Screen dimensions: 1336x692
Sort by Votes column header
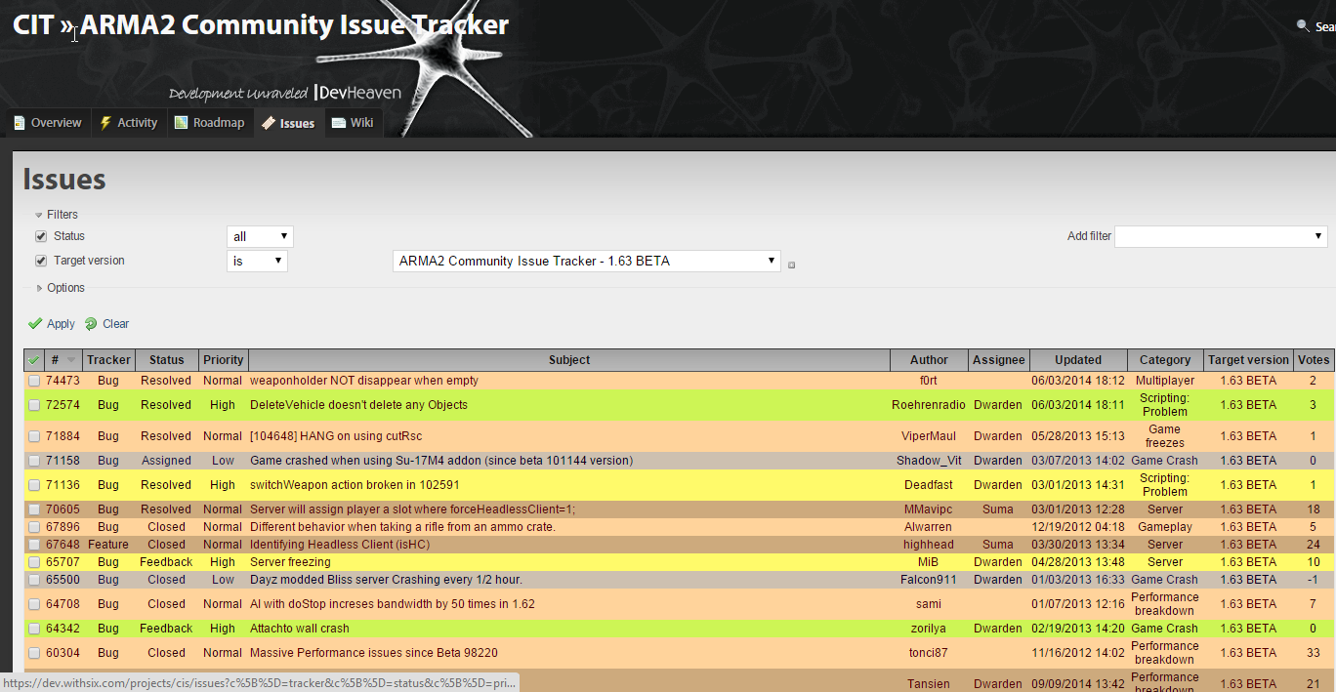[x=1313, y=360]
